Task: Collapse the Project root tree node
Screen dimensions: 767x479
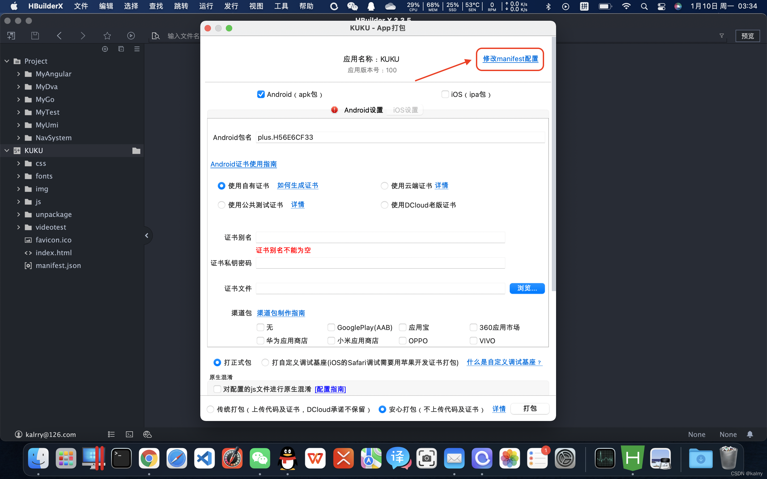Action: (7, 61)
